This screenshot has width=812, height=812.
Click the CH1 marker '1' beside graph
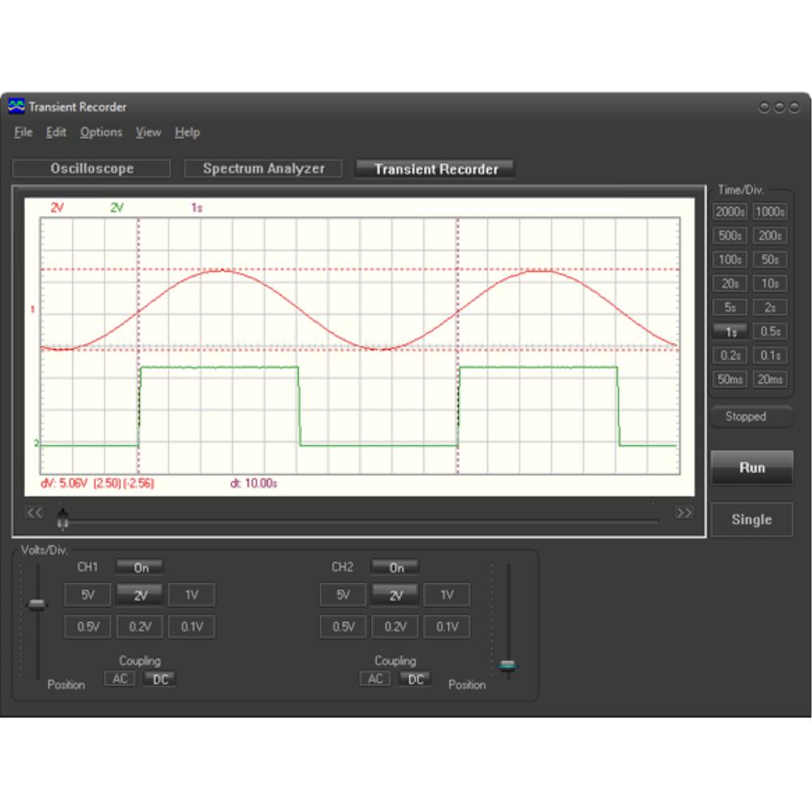(x=32, y=309)
